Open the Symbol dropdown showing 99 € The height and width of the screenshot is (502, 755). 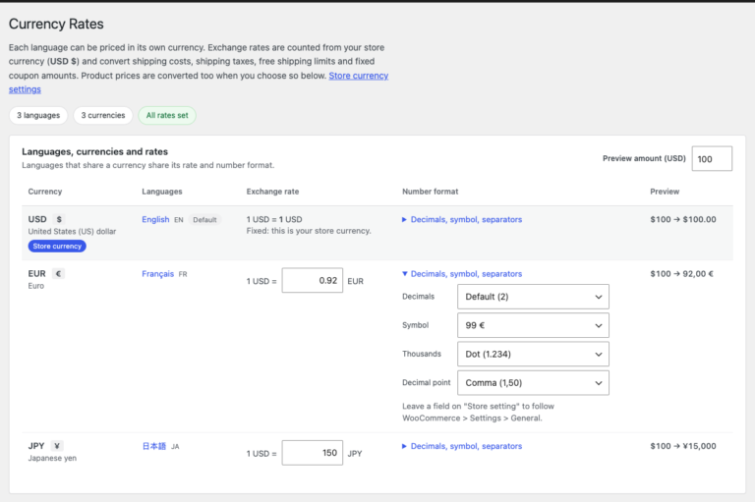point(533,325)
